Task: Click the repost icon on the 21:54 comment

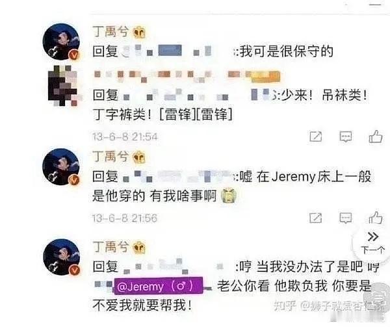Action: 316,137
